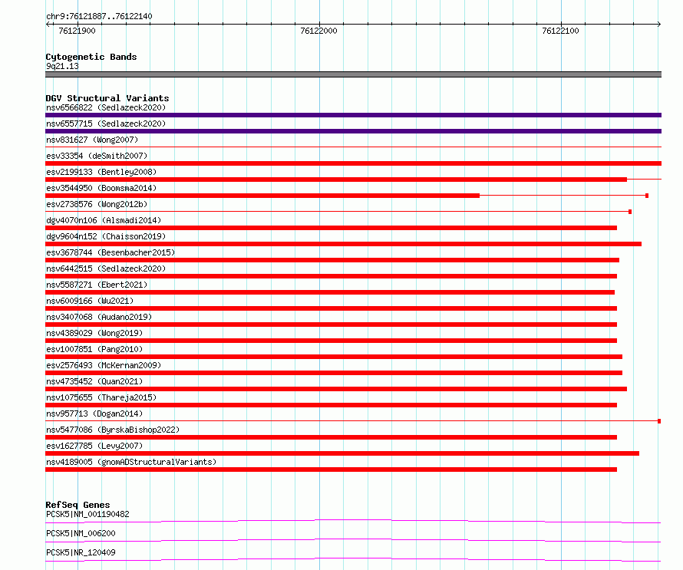Viewport: 683px width, 570px height.
Task: Open variant nsv4189005 (gnomADStructuralVariants)
Action: (131, 462)
